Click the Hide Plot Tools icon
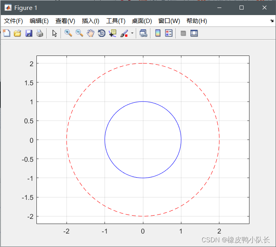The height and width of the screenshot is (247, 276). pos(183,33)
